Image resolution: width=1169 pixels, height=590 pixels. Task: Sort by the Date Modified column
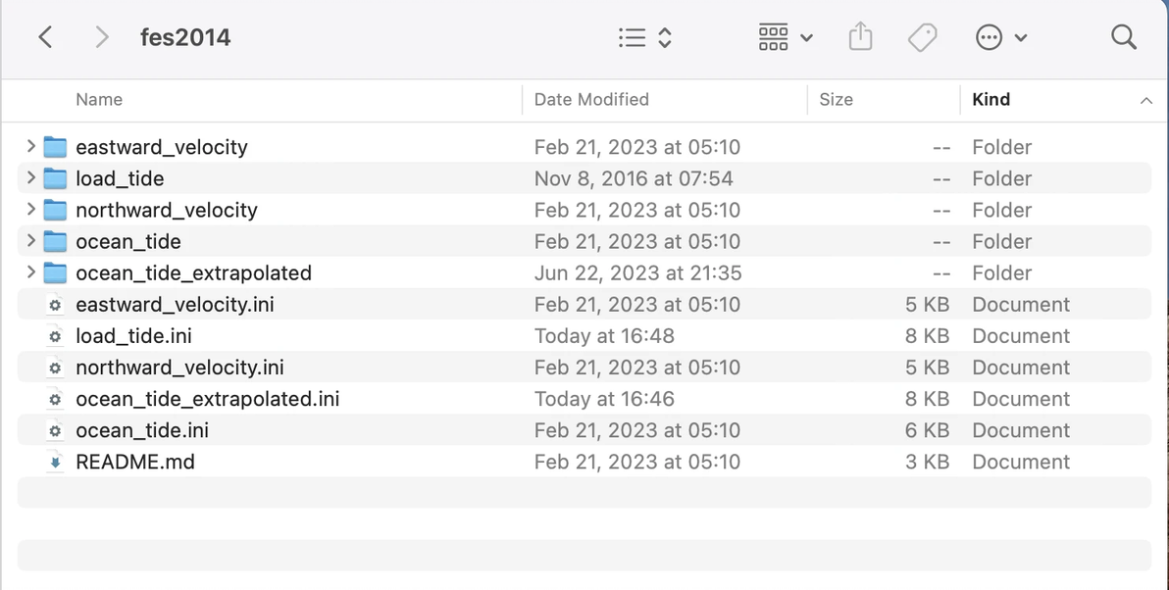pos(591,99)
